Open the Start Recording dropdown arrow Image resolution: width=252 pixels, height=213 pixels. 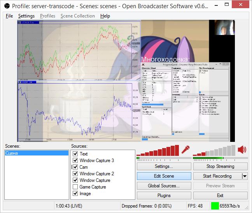(245, 176)
